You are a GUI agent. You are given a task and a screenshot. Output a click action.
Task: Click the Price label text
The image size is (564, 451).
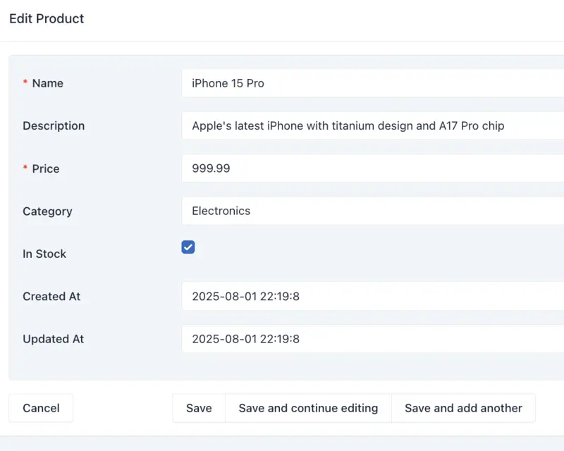(x=46, y=168)
